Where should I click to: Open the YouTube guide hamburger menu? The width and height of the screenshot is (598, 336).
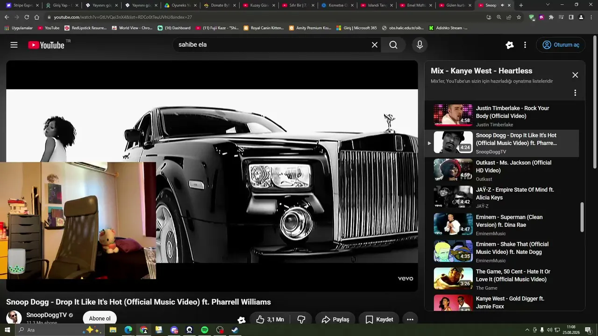(x=14, y=45)
